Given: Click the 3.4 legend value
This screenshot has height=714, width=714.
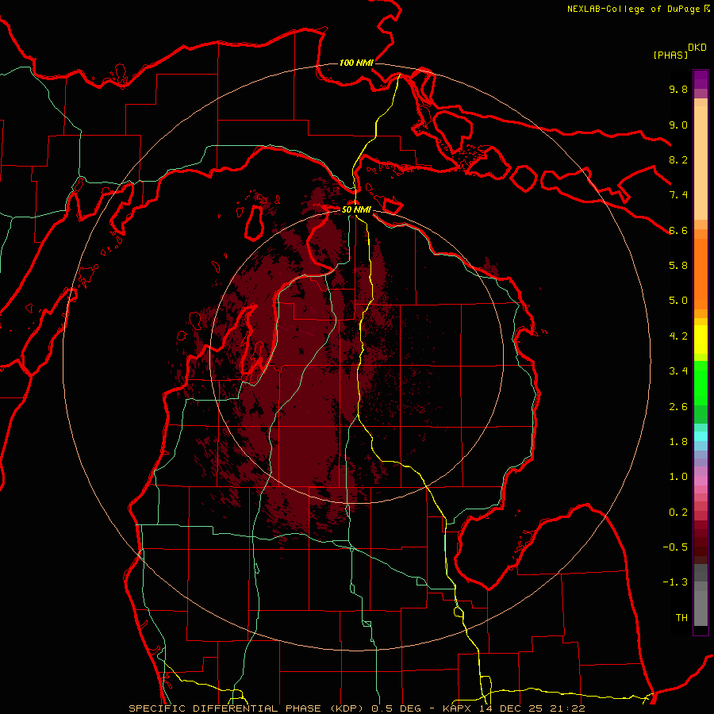Looking at the screenshot, I should 678,371.
